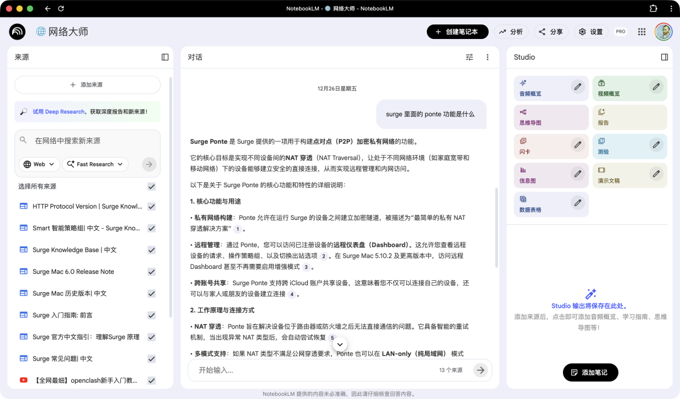Click the 13 个来源 count in chat input
Screen dimensions: 680x399
(451, 370)
